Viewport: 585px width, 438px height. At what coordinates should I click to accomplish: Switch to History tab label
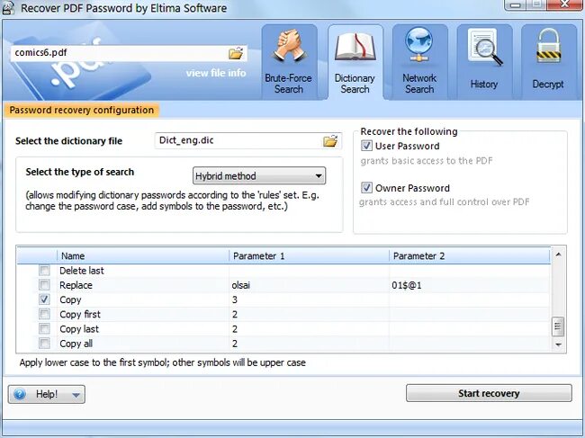[484, 84]
